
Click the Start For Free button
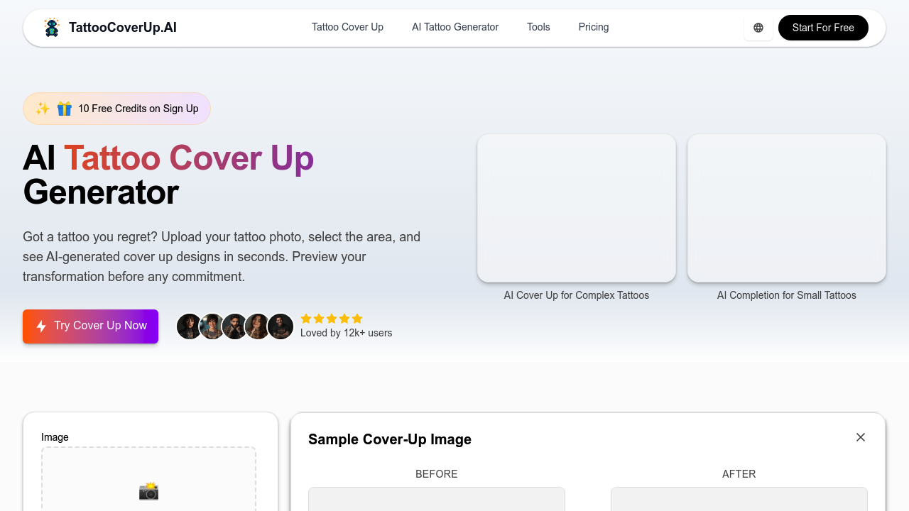(823, 28)
